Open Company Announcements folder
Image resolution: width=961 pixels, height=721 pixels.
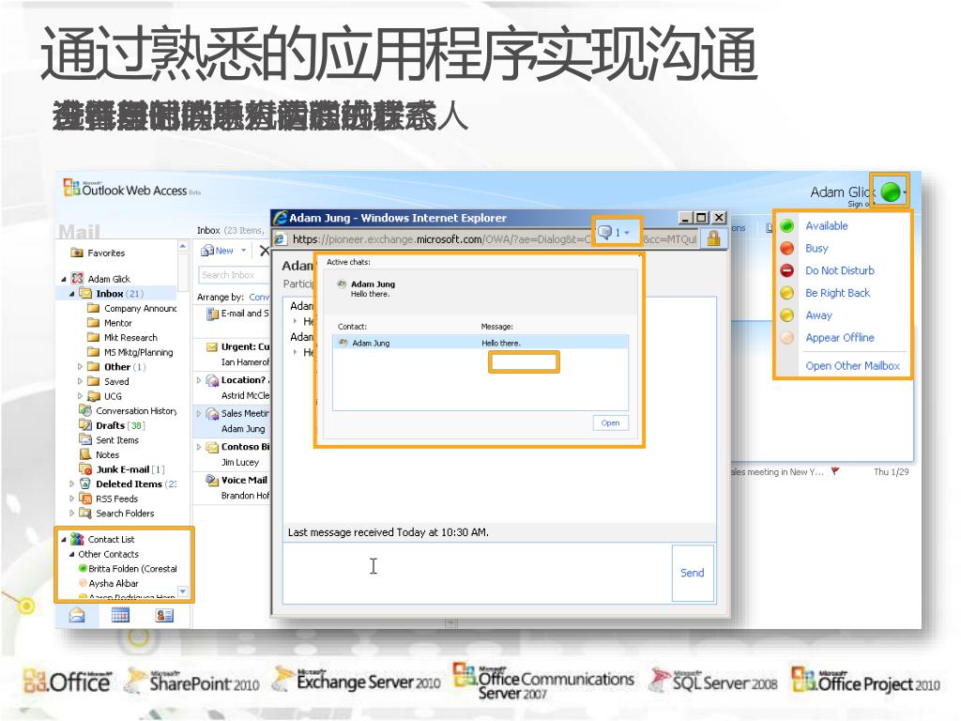click(x=141, y=308)
